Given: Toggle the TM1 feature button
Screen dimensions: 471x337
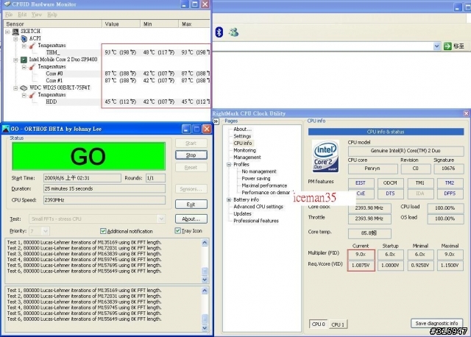Looking at the screenshot, I should tap(420, 182).
